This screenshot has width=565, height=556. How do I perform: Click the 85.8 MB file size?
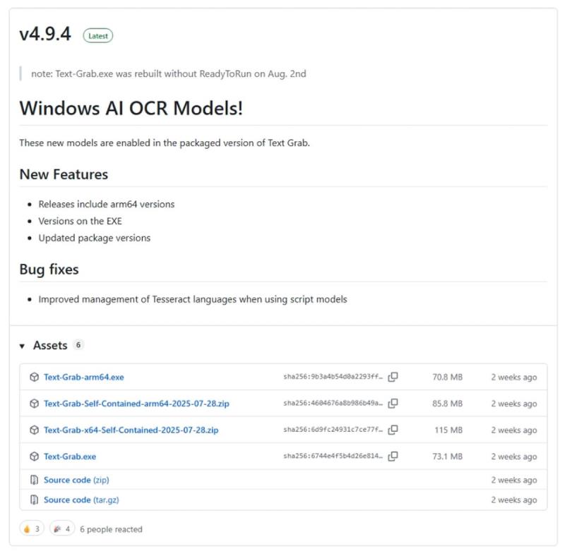(x=448, y=404)
